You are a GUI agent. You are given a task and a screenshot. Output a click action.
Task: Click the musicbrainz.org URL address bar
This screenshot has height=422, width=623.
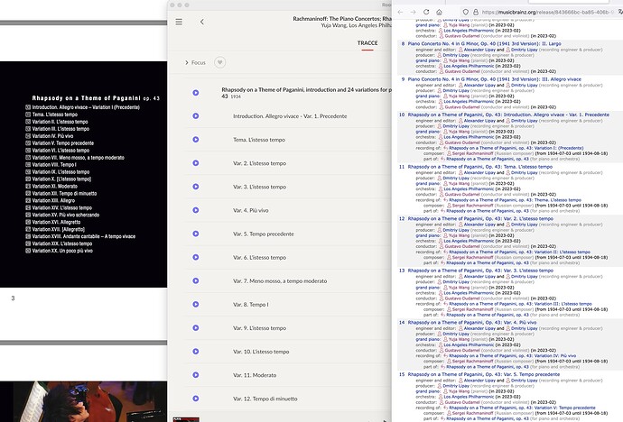point(548,12)
